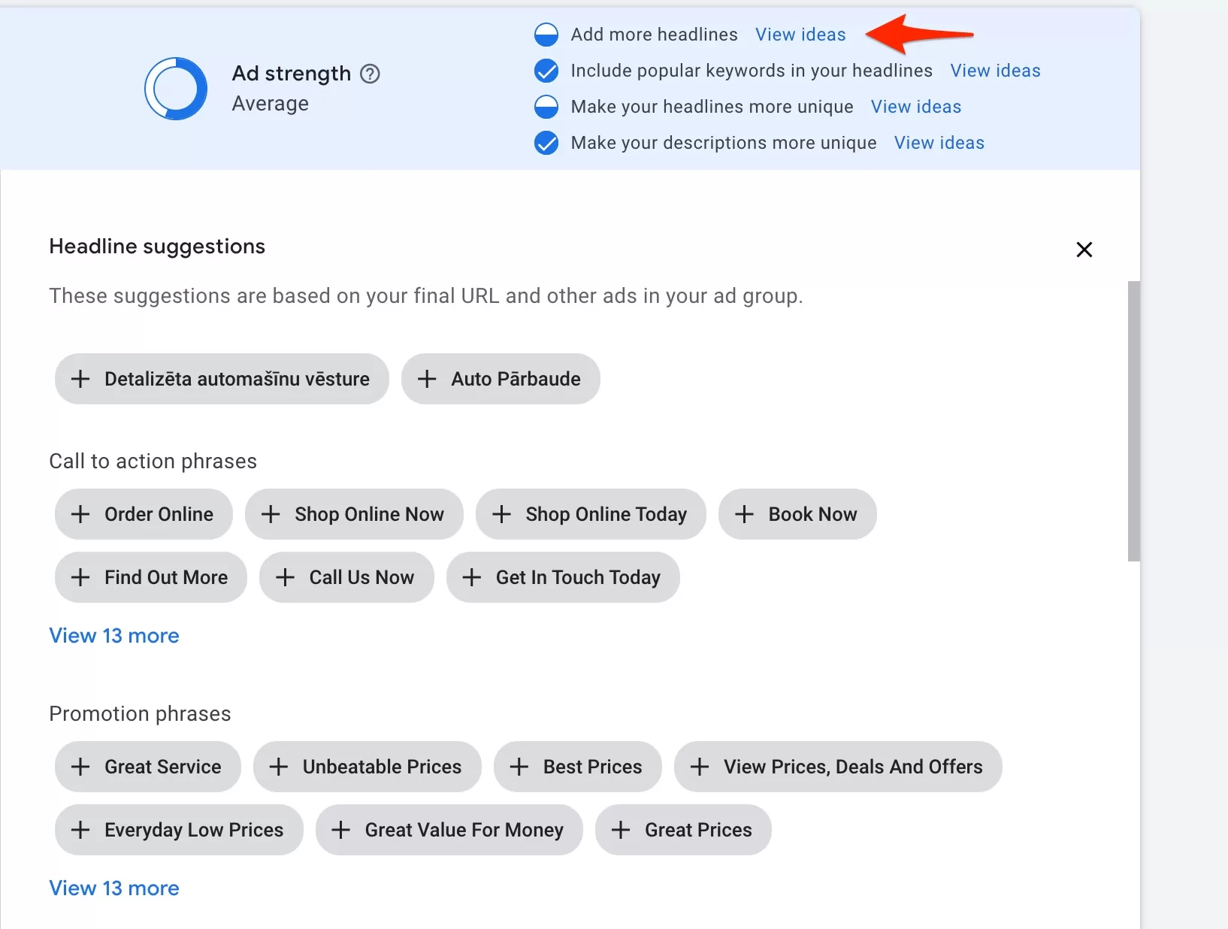
Task: Click the Average ad strength rating text
Action: coord(271,104)
